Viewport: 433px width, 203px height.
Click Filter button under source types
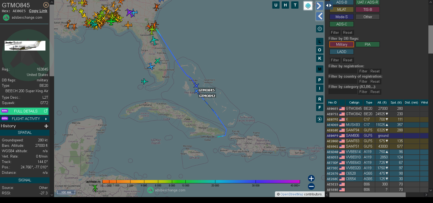tap(335, 32)
